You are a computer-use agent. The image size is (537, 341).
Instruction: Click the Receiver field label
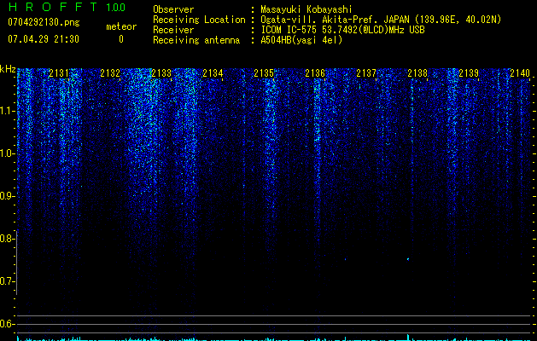(173, 30)
